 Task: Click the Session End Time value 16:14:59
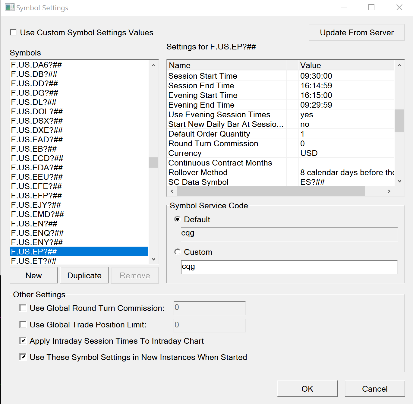pos(316,85)
